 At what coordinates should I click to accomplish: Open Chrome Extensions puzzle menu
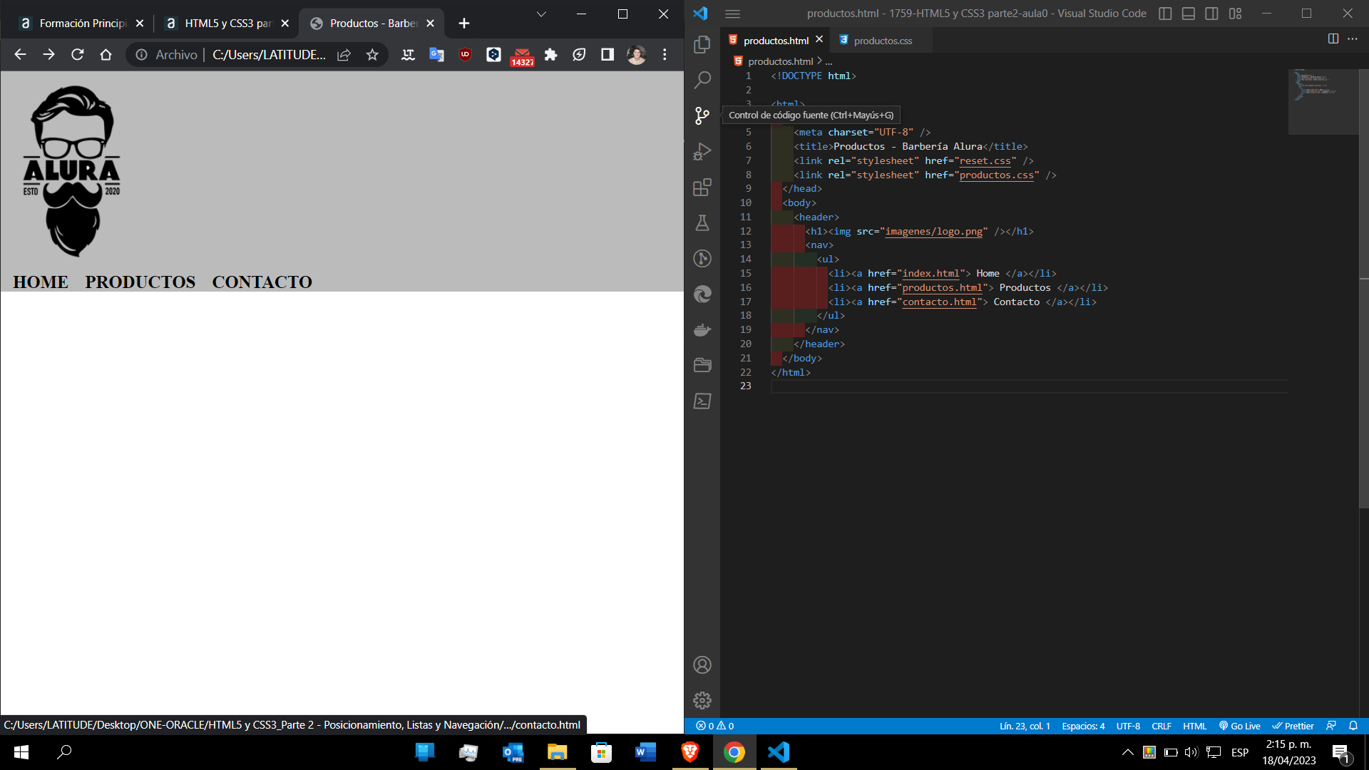coord(550,54)
